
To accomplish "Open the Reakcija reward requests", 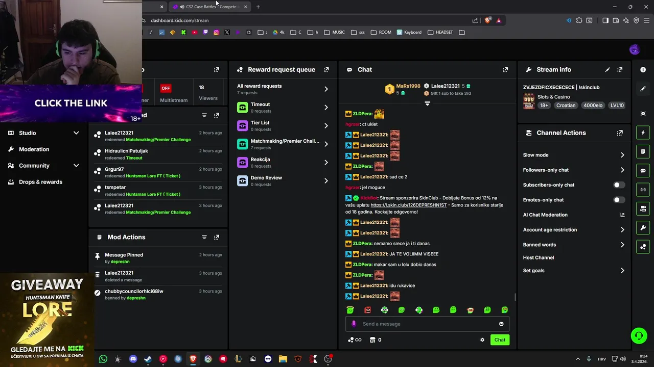I will [283, 163].
